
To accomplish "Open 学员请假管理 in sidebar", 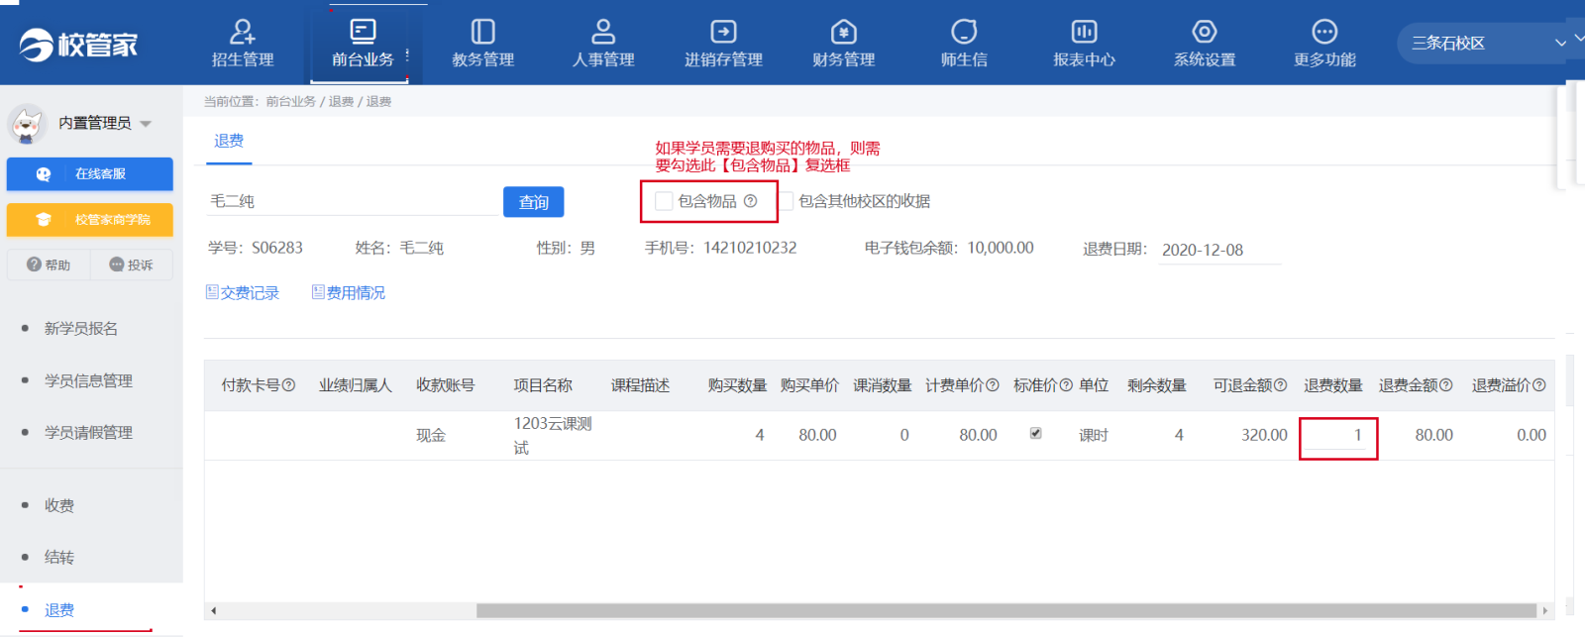I will 88,432.
